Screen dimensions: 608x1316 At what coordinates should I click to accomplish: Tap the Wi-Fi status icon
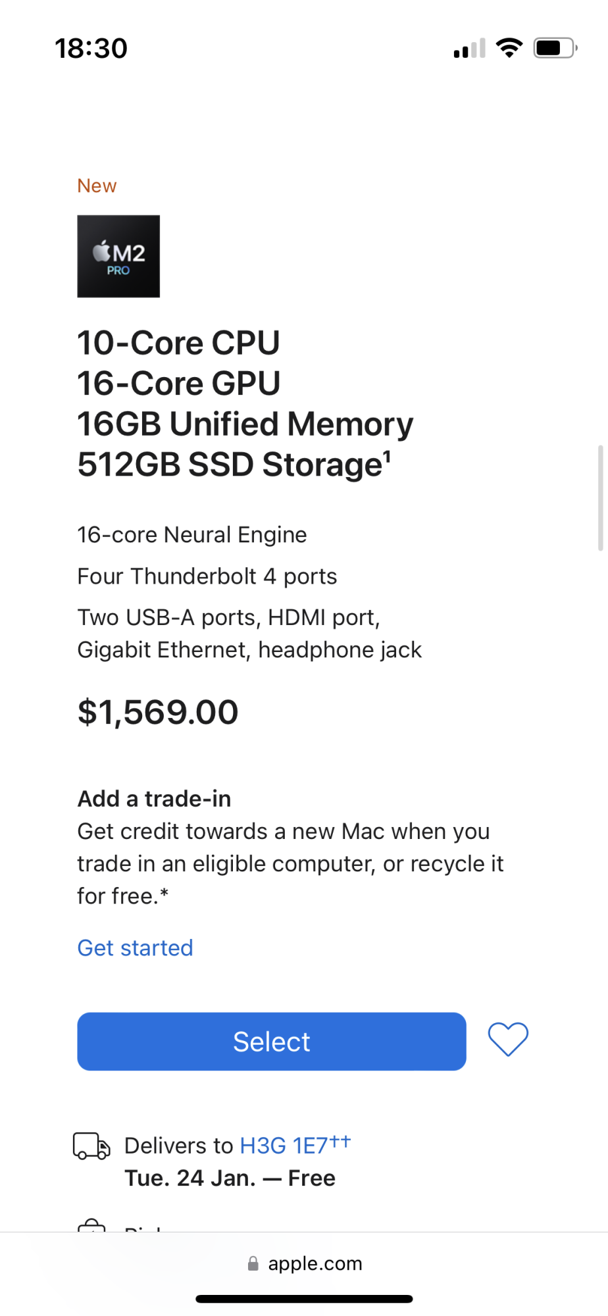coord(509,48)
